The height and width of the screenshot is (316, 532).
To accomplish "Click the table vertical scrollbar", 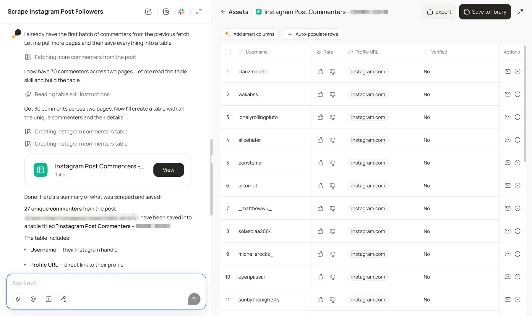I will point(525,104).
